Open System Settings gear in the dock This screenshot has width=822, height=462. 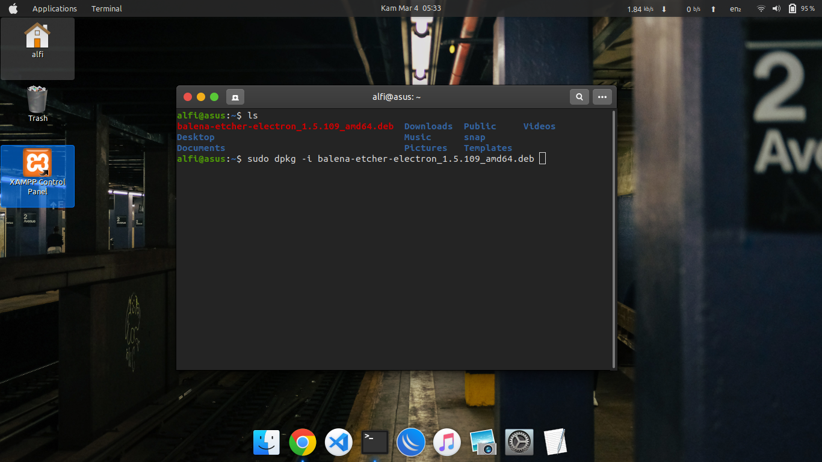(x=519, y=443)
